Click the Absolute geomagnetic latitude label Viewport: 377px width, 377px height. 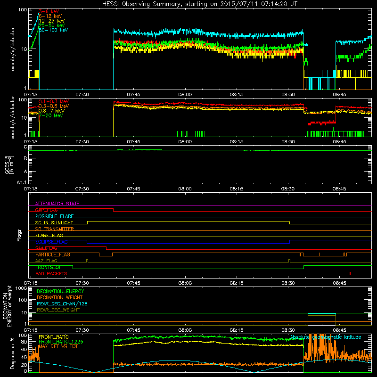coord(326,337)
